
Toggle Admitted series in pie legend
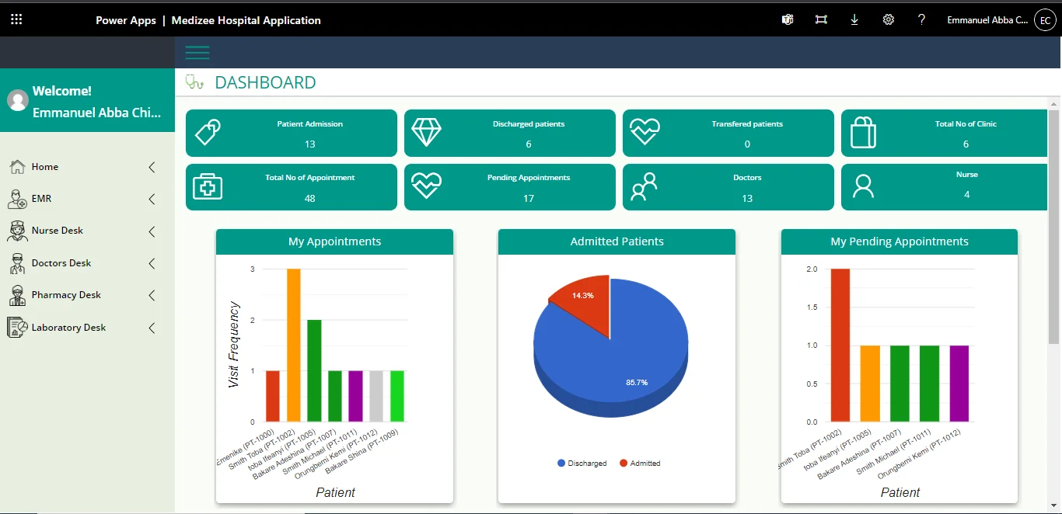(x=640, y=464)
